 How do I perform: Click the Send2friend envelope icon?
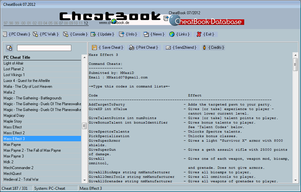coord(168,47)
